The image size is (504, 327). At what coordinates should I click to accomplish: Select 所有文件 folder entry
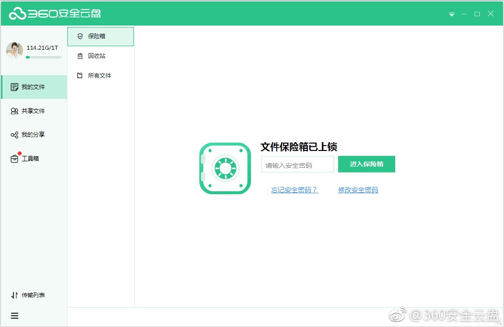(x=99, y=76)
